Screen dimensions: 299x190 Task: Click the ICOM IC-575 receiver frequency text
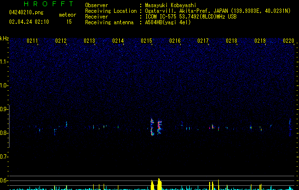(x=191, y=17)
